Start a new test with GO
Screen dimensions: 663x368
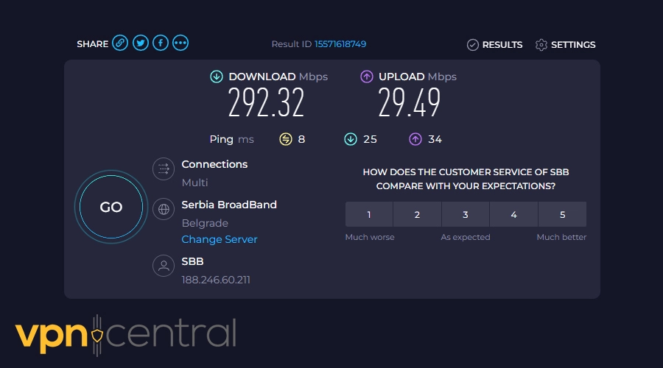tap(111, 207)
